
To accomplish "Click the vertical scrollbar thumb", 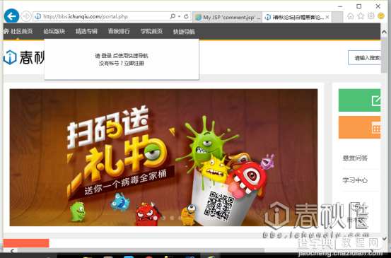I will [x=384, y=55].
